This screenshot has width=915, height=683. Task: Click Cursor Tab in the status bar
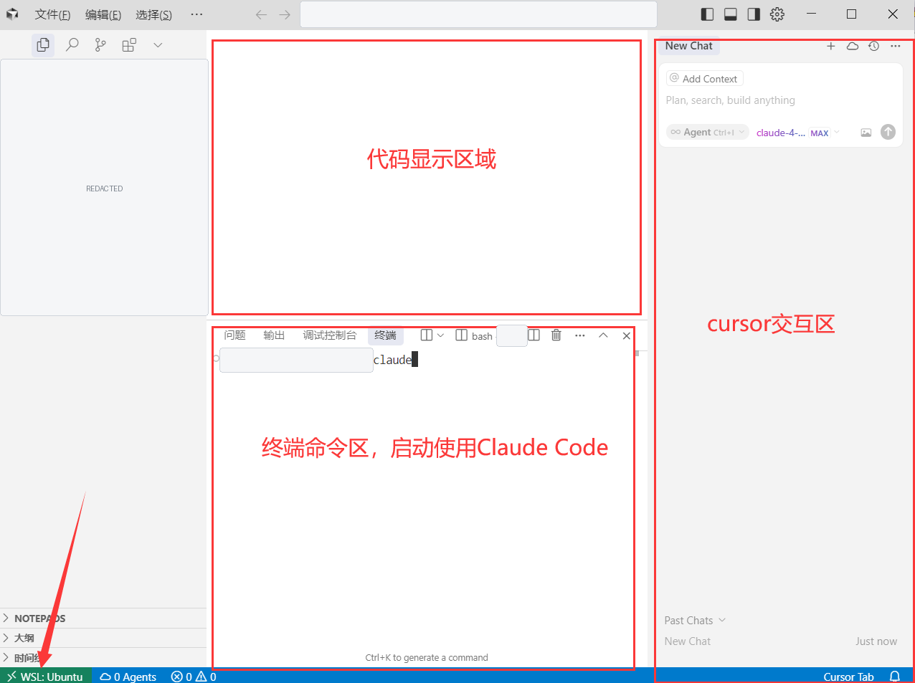tap(848, 677)
